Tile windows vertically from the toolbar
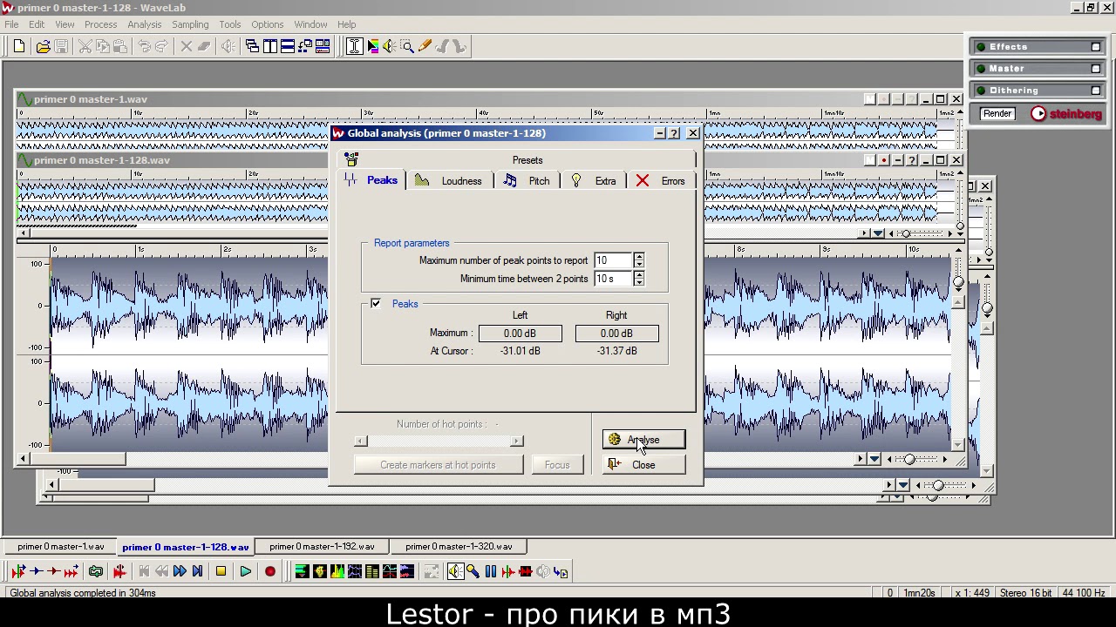This screenshot has width=1116, height=627. coord(270,46)
